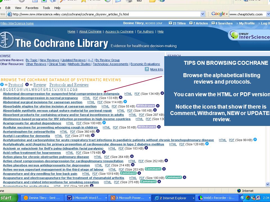
Task: Open the Edit menu
Action: click(8, 8)
